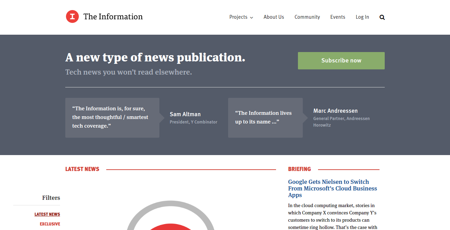This screenshot has width=450, height=230.
Task: Click Marc Andreessen's name beside the quote
Action: 335,111
